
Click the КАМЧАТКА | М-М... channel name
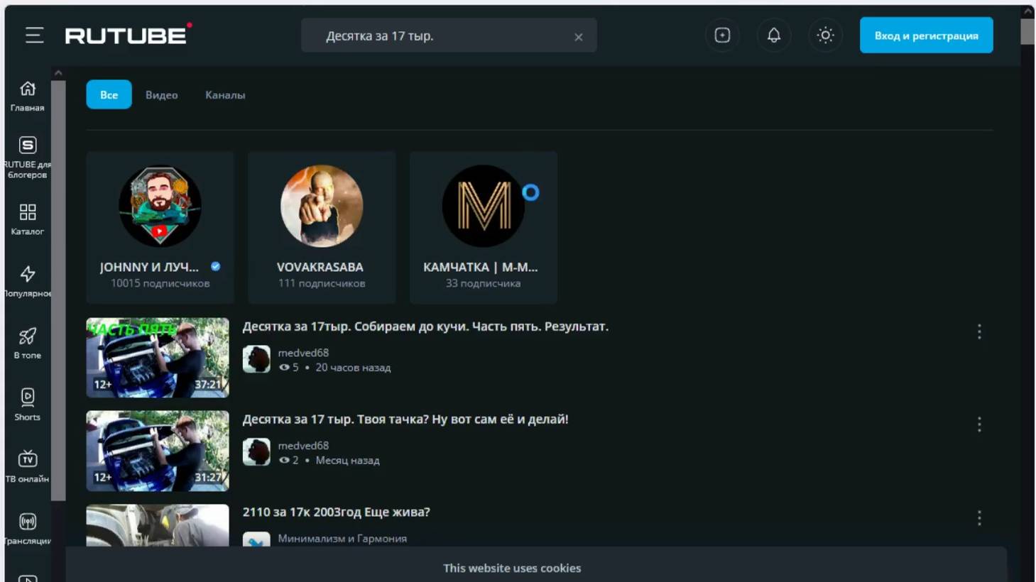(481, 267)
